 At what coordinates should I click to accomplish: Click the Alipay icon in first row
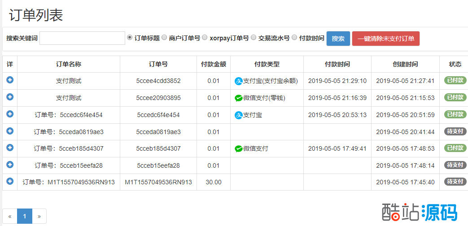click(239, 81)
